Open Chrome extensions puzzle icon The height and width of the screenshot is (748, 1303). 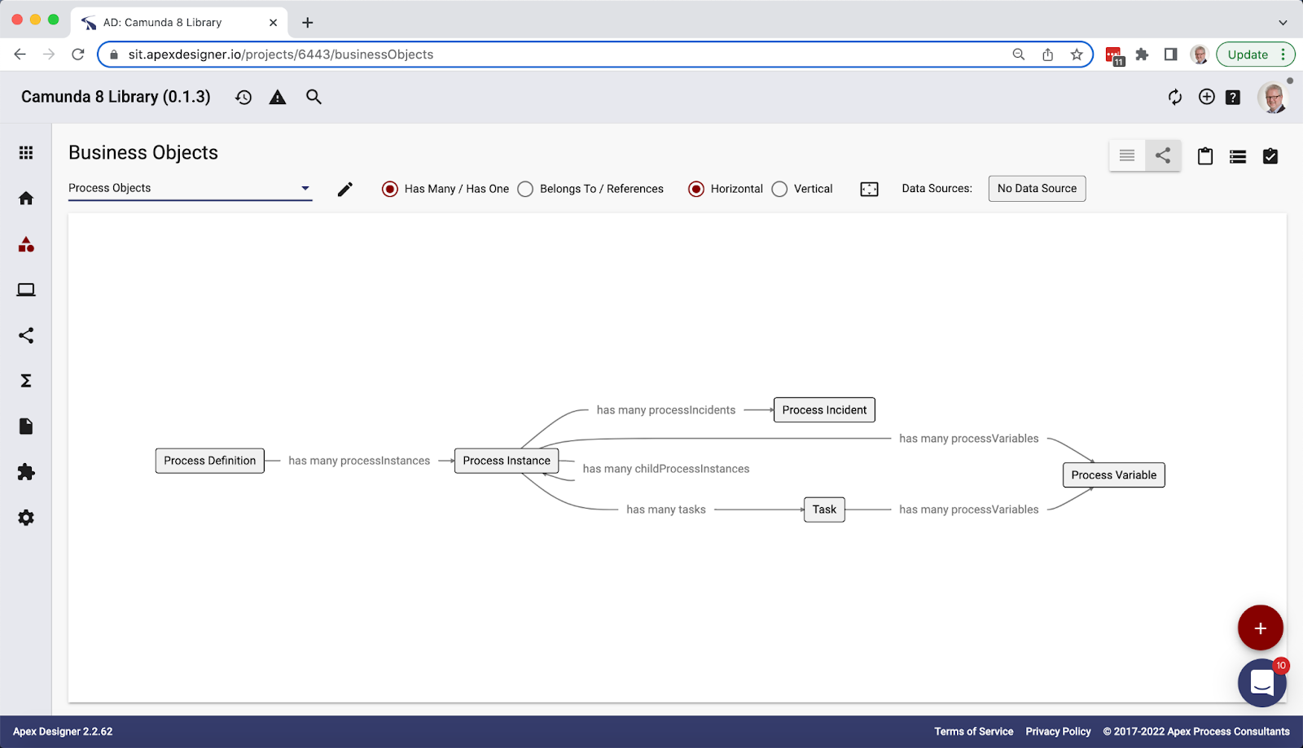1143,55
